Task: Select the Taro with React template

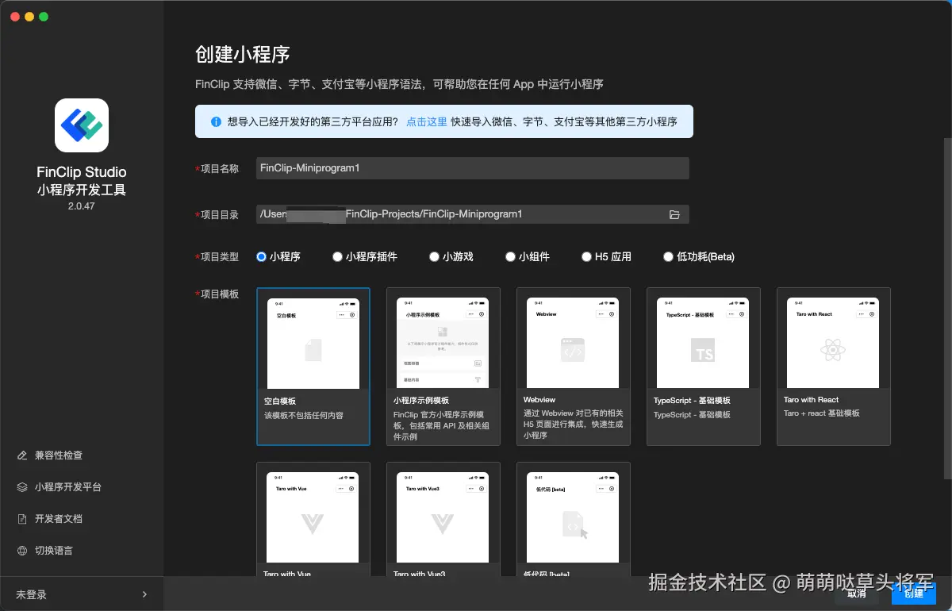Action: [x=833, y=365]
